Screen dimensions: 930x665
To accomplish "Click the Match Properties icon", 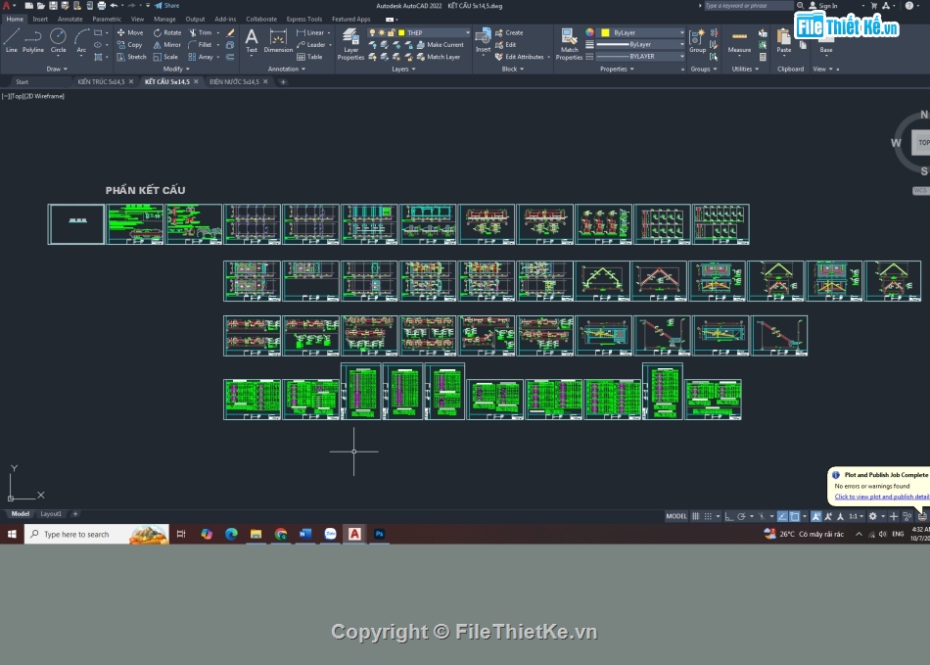I will click(569, 44).
